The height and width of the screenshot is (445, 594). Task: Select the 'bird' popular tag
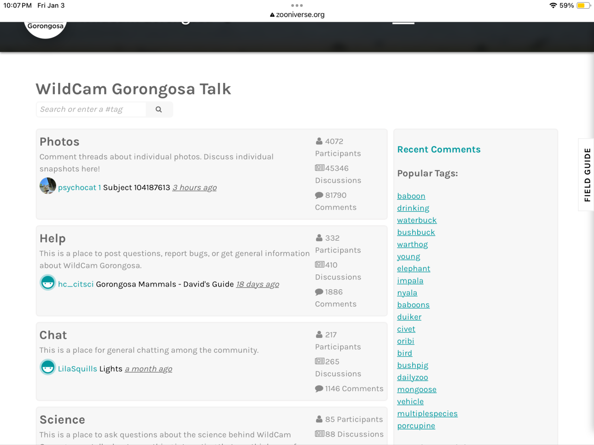tap(405, 353)
